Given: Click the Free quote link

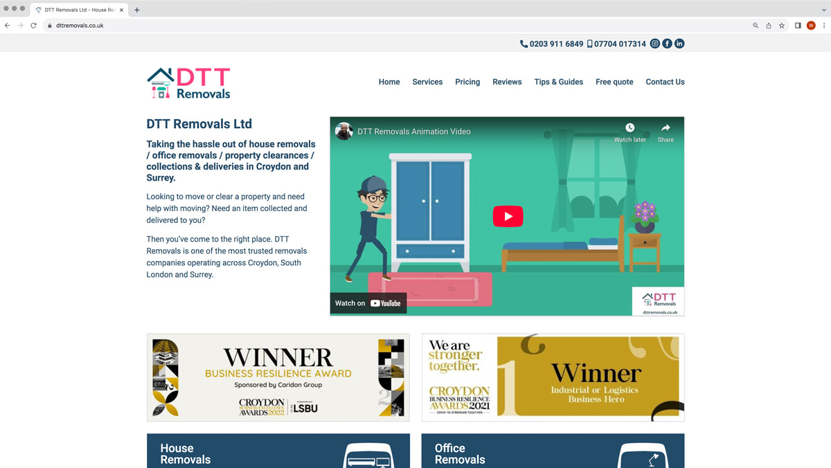Looking at the screenshot, I should pyautogui.click(x=614, y=82).
